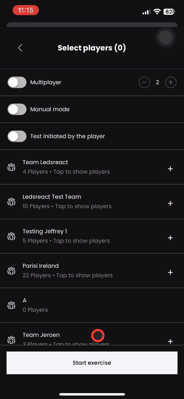Image resolution: width=184 pixels, height=399 pixels.
Task: Select team A with 0 players
Action: pyautogui.click(x=92, y=305)
